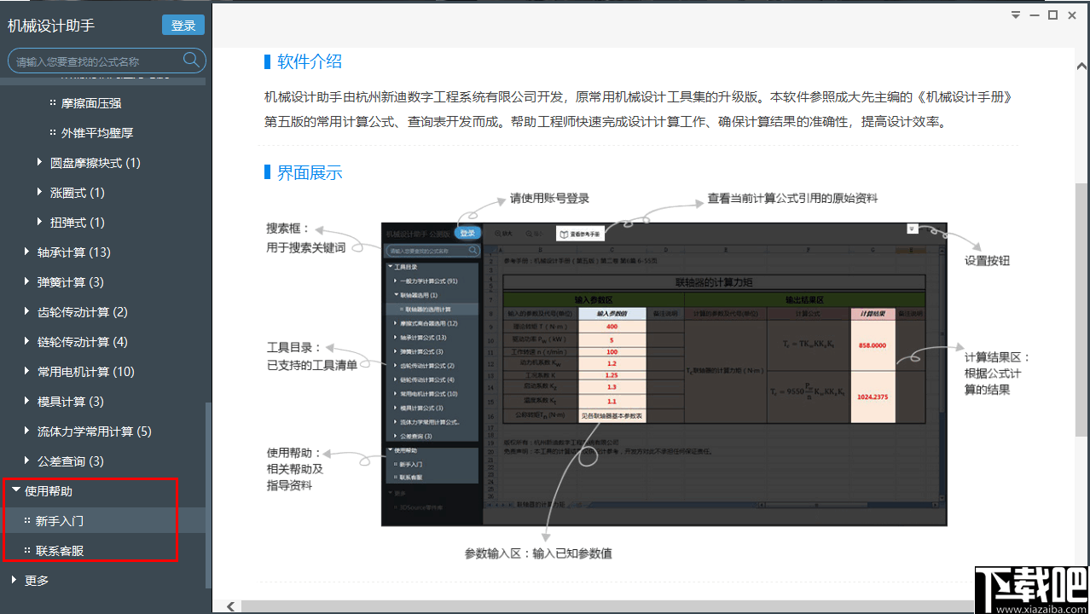Expand 齿轮传动计算 (2) category
Image resolution: width=1090 pixels, height=614 pixels.
click(27, 311)
